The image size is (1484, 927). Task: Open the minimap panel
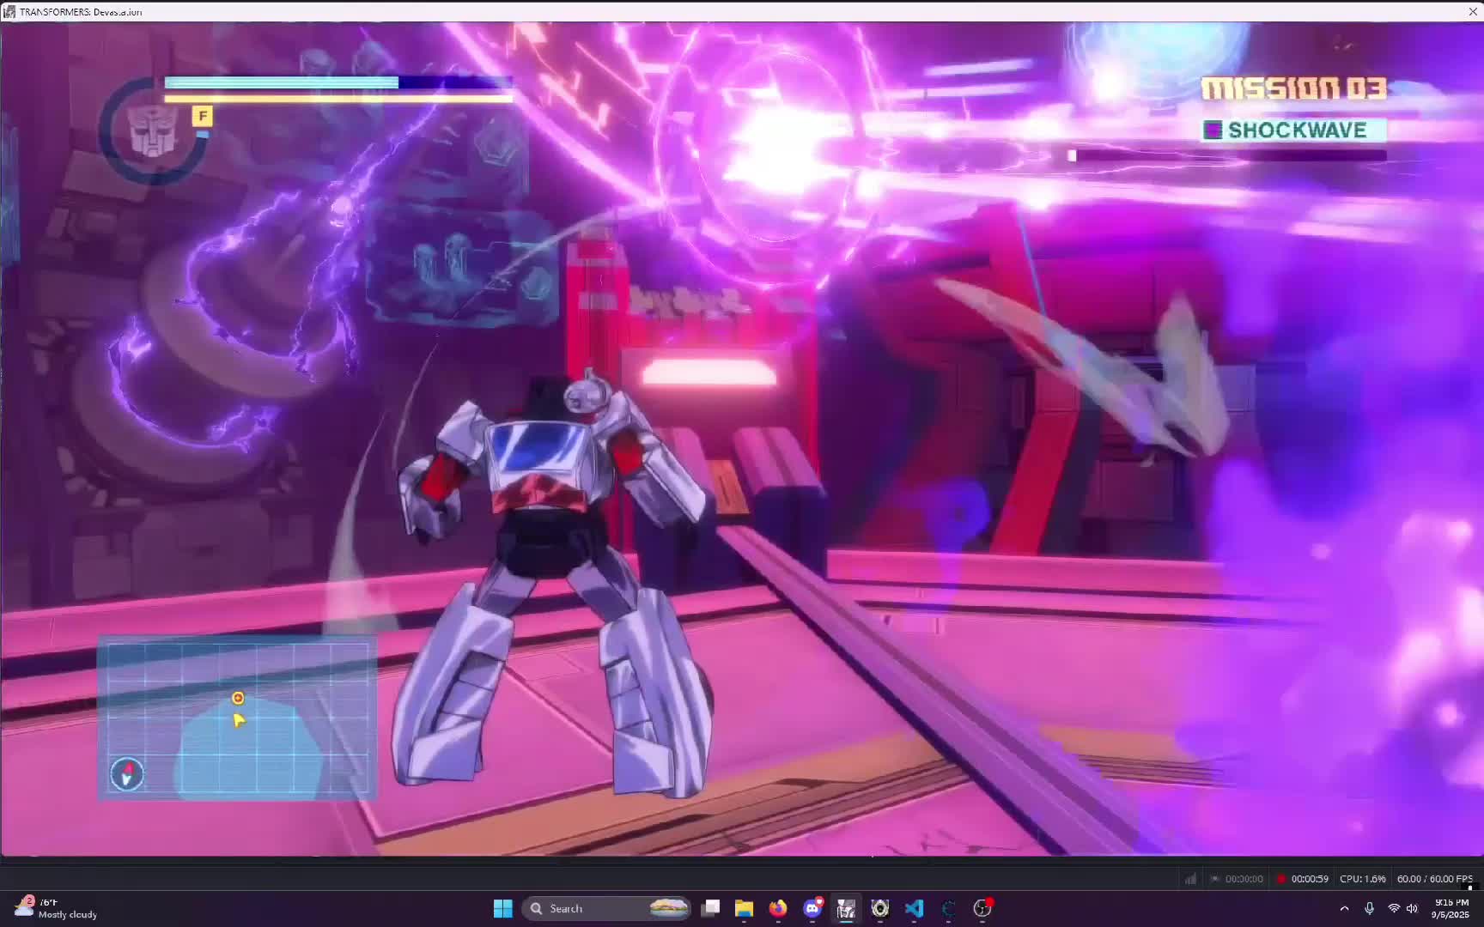tap(237, 718)
